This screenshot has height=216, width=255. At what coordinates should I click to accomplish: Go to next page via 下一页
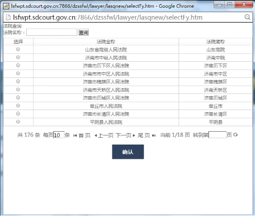click(125, 135)
